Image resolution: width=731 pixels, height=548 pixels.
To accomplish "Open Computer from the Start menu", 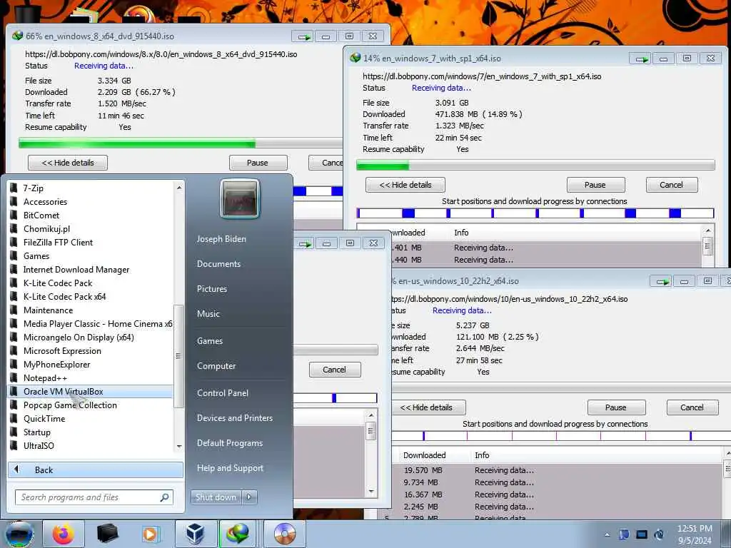I will [x=216, y=366].
